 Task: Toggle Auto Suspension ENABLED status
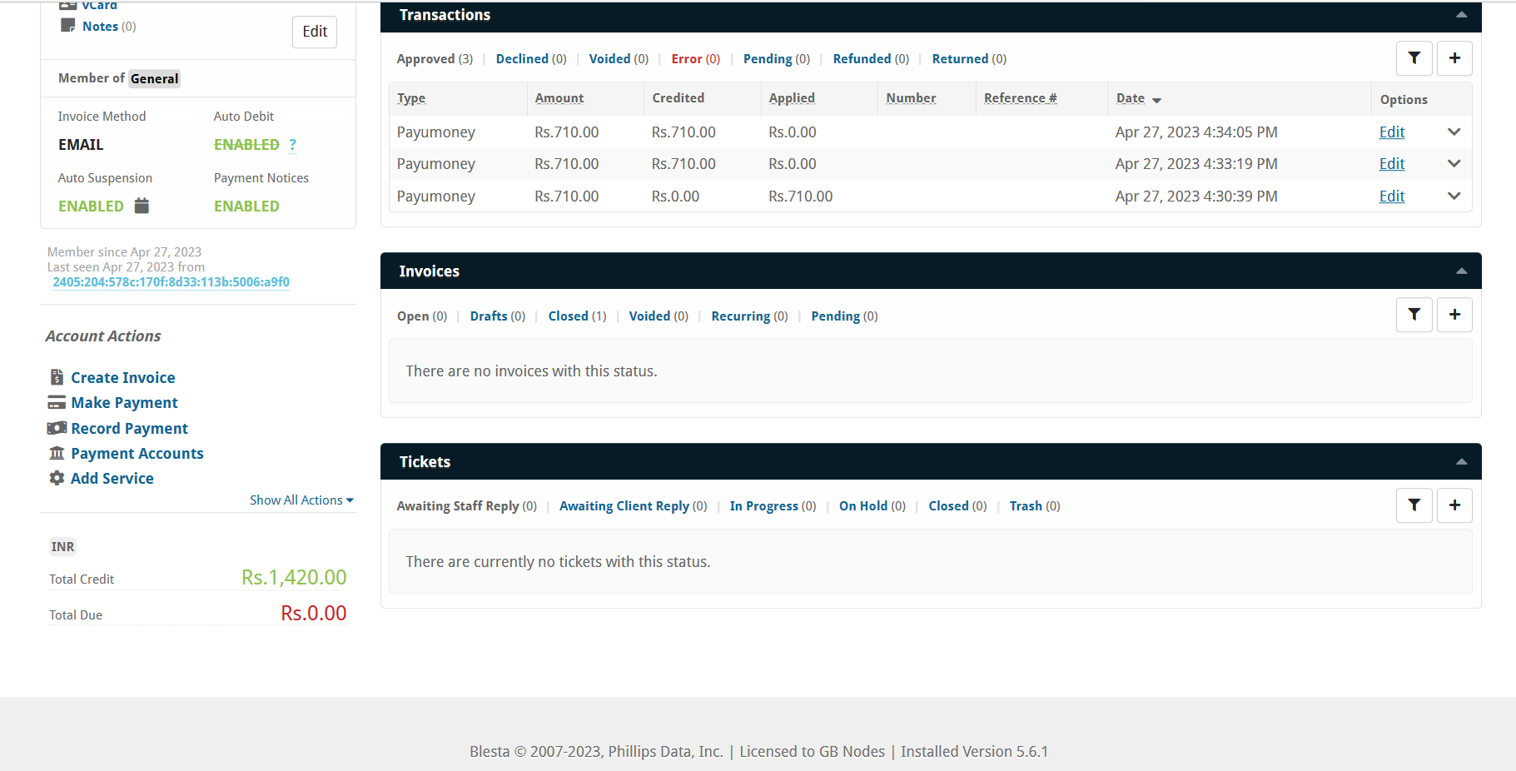(91, 206)
